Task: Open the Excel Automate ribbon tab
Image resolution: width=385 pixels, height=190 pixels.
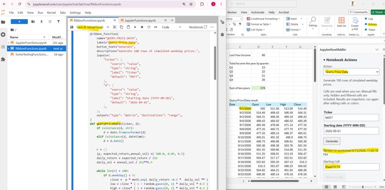Action: (258, 12)
